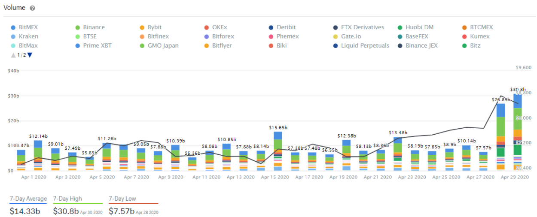This screenshot has width=537, height=217.
Task: Select the $30.8b volume bar
Action: click(518, 132)
